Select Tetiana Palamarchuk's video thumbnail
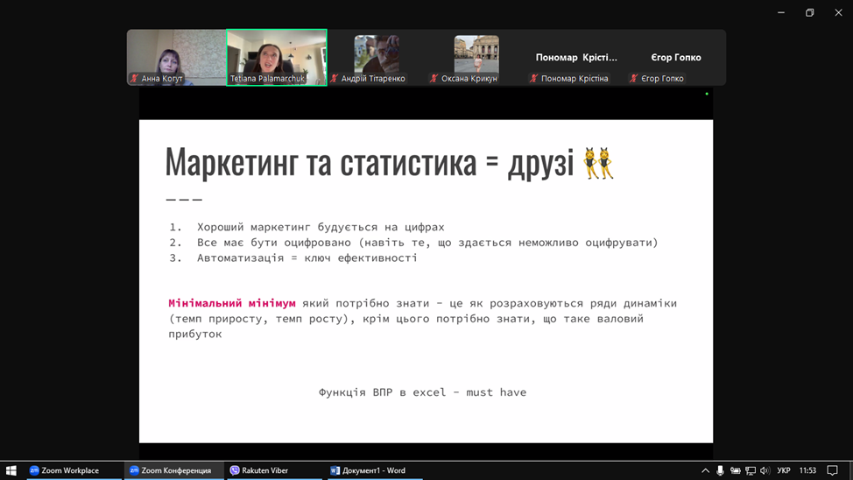 pos(277,57)
